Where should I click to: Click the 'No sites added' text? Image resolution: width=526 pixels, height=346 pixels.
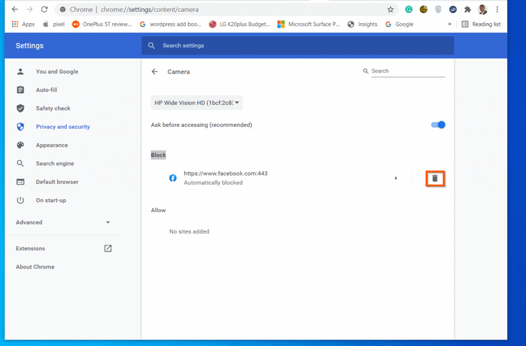pos(189,232)
